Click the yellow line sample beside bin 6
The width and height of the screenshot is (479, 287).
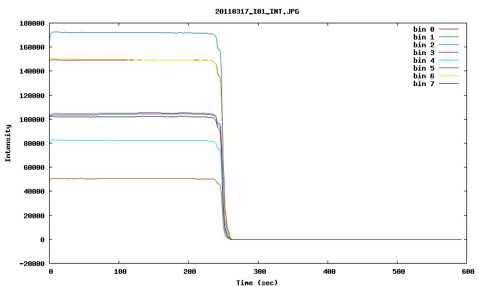448,76
